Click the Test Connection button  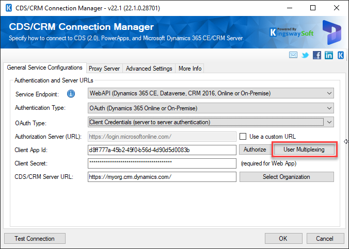point(35,239)
